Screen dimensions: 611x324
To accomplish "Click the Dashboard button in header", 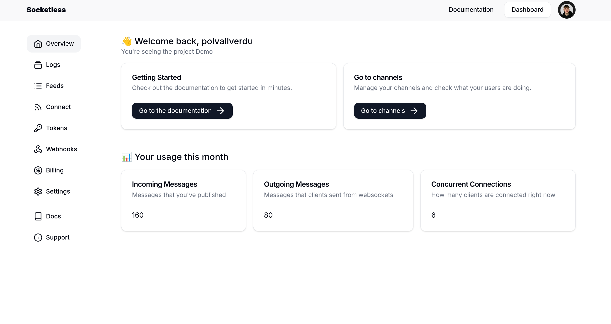I will click(x=527, y=10).
